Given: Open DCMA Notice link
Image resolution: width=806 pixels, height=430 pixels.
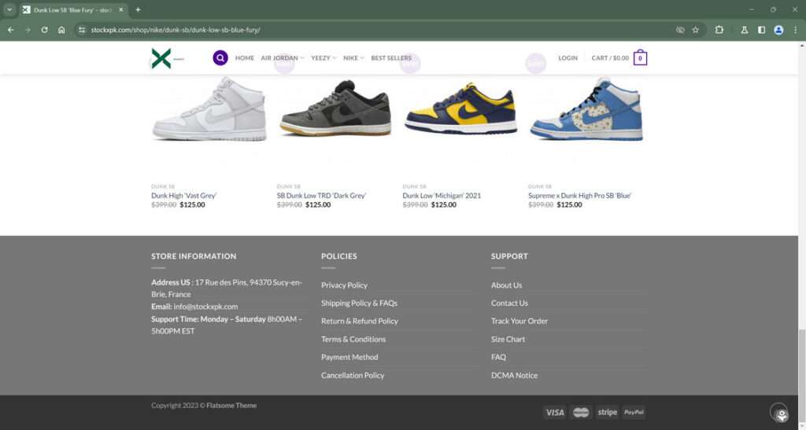Looking at the screenshot, I should click(514, 375).
